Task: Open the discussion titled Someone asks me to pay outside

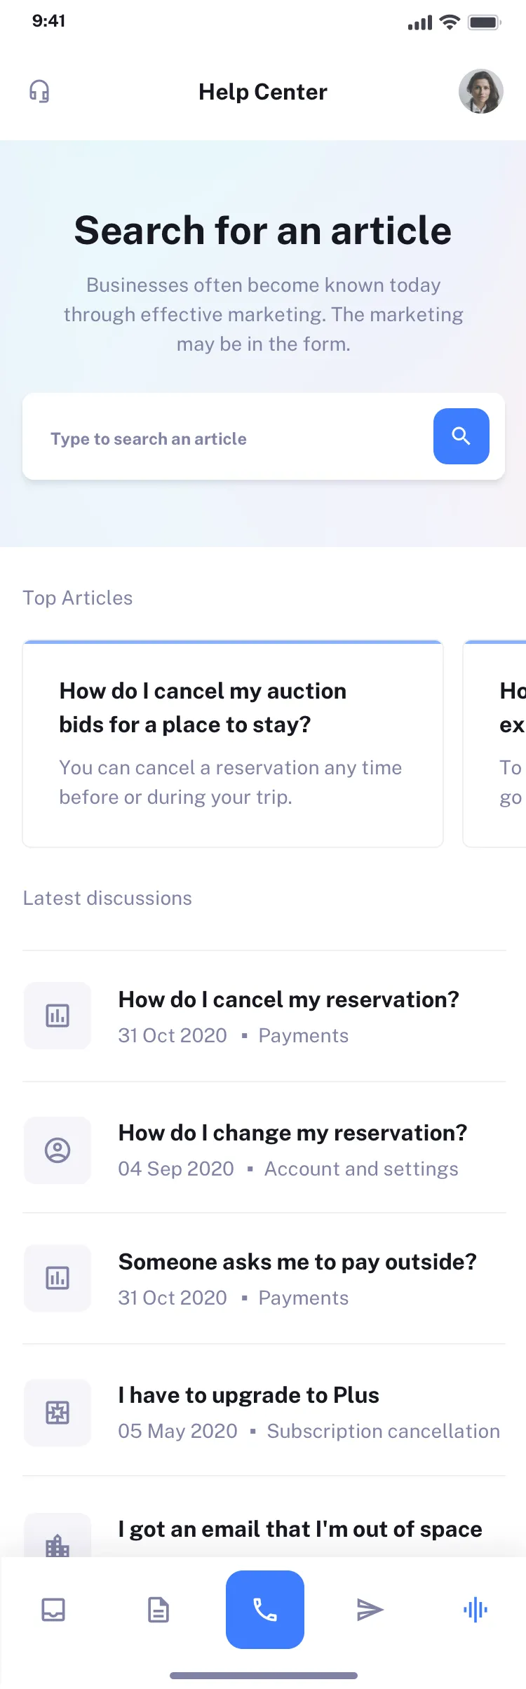Action: 297,1262
